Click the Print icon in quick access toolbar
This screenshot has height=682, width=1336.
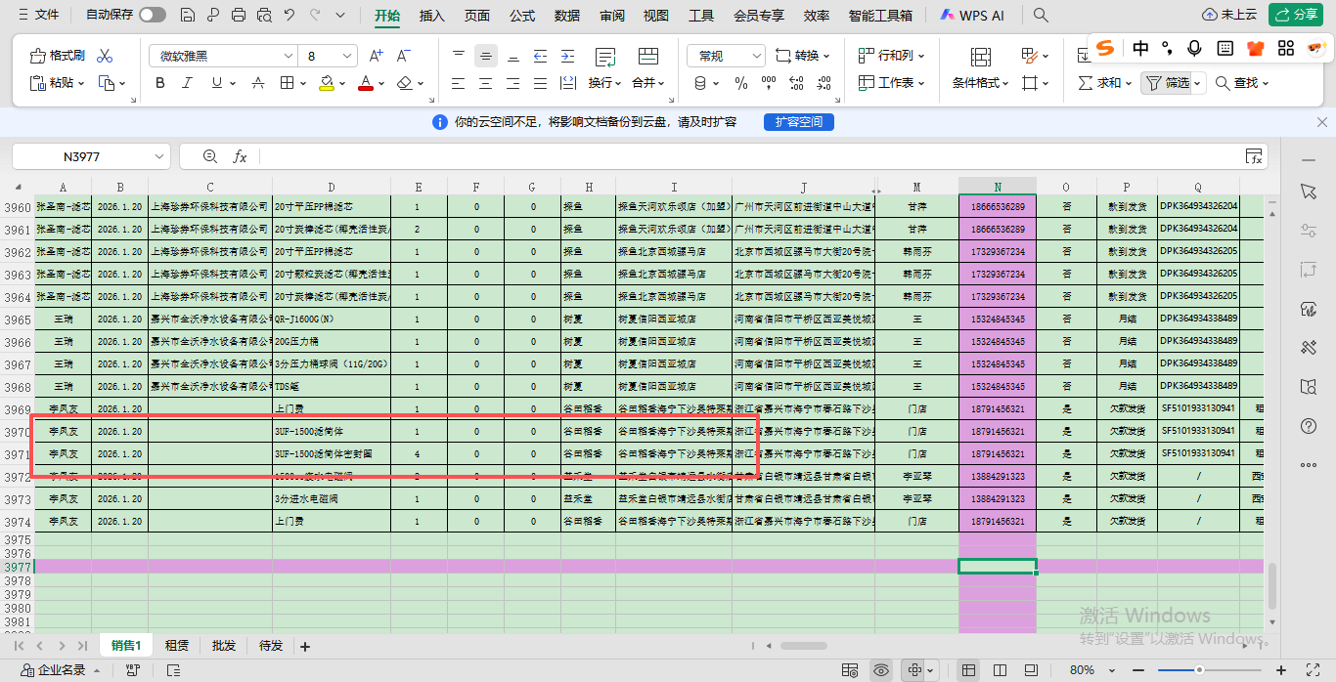[239, 16]
